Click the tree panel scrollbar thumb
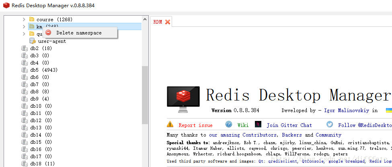The image size is (392, 167). [x=145, y=95]
